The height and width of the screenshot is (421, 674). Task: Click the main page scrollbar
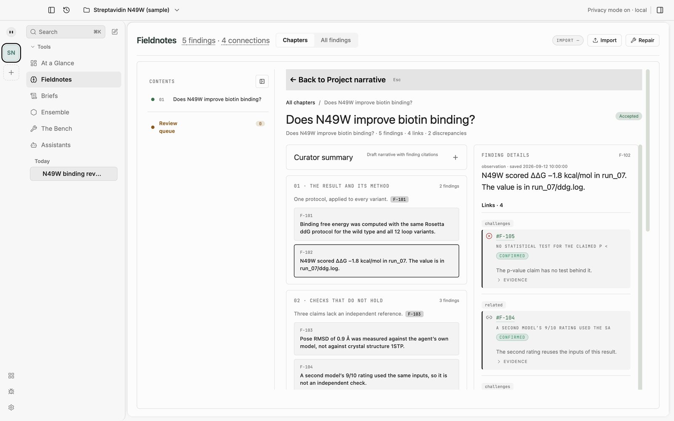(647, 150)
